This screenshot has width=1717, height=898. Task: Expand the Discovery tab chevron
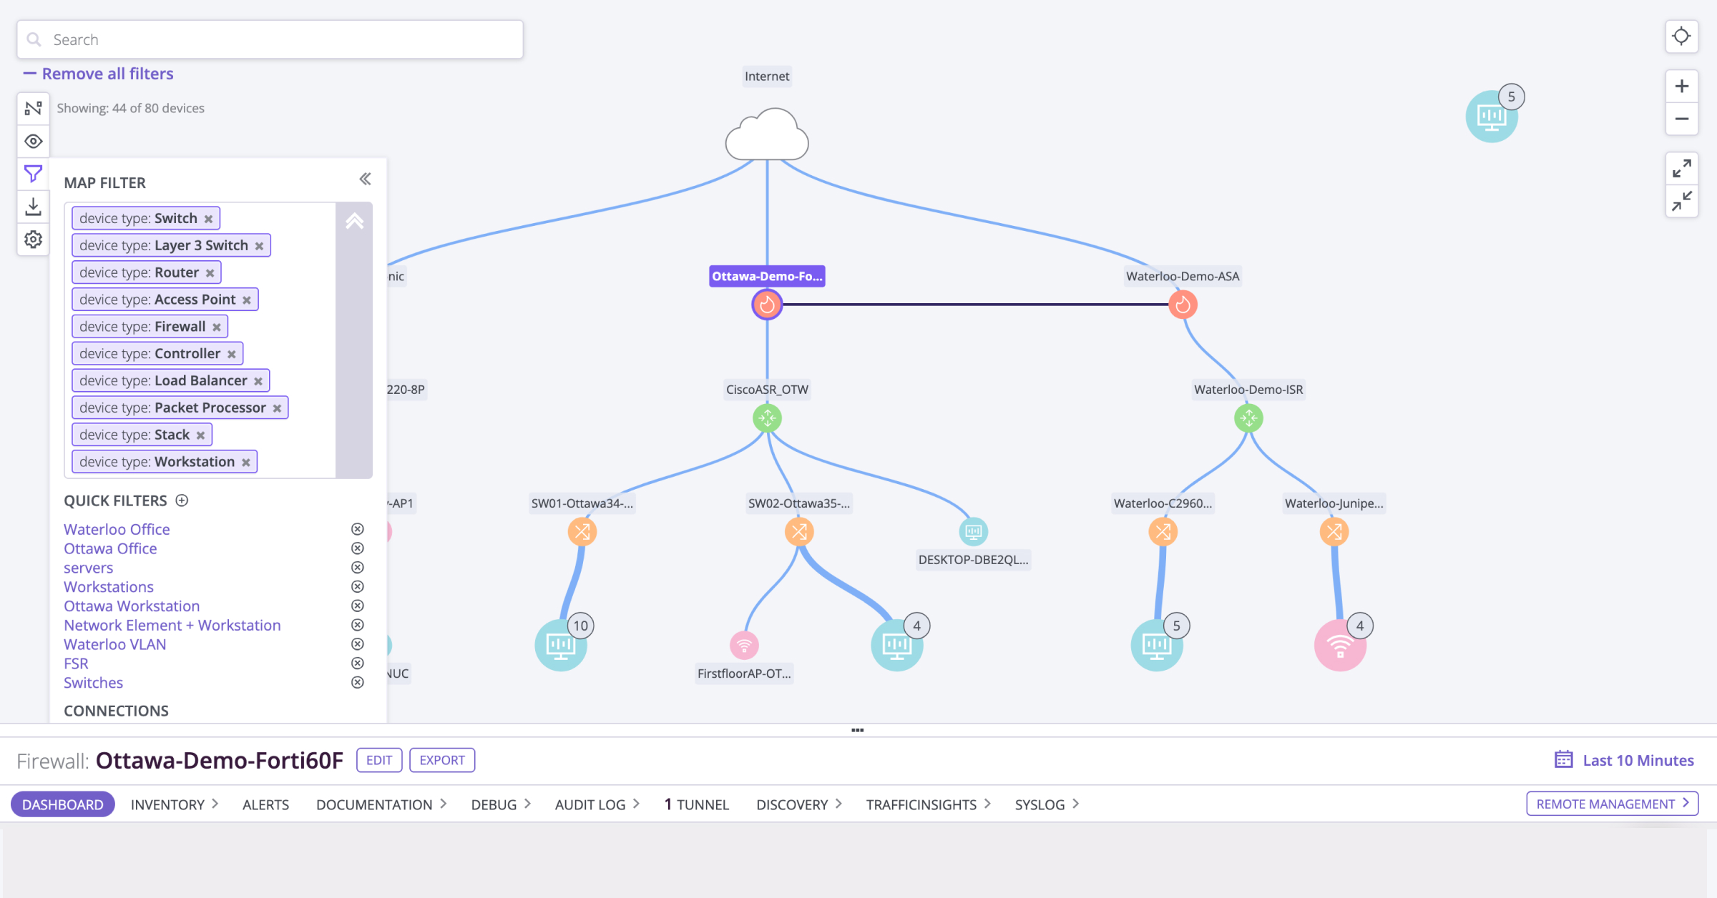point(838,804)
